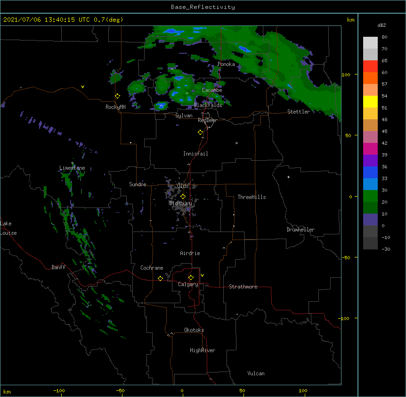Click the Didsbury town label
Viewport: 406px width, 397px height.
(x=181, y=203)
